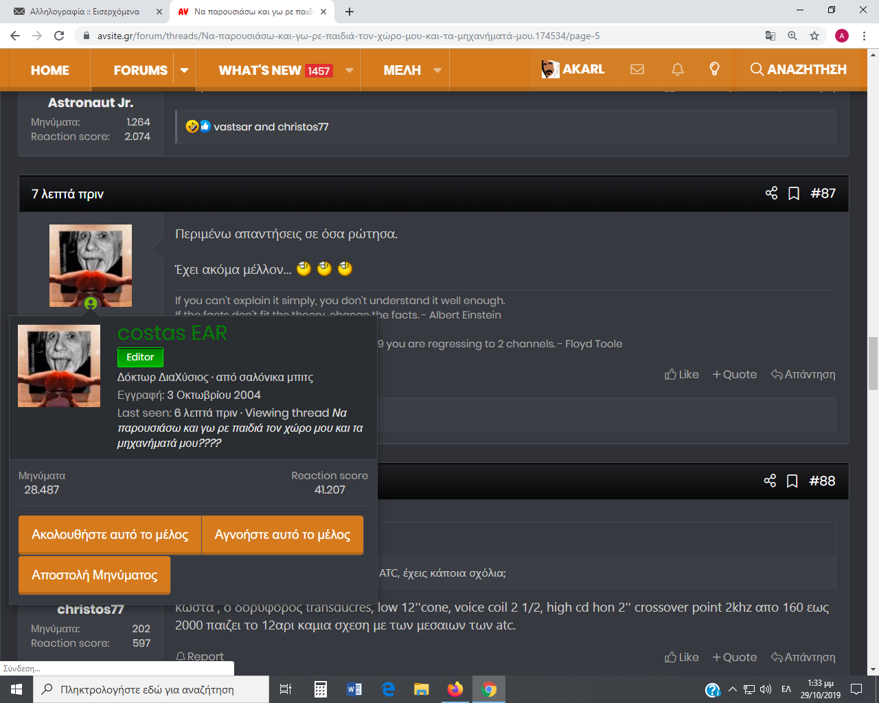Close the Αλληλογραφία browser tab
Screen dimensions: 879x703
159,12
